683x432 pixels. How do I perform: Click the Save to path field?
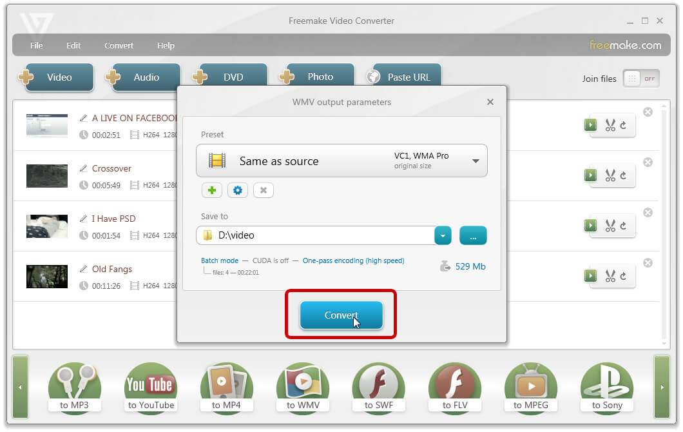pyautogui.click(x=316, y=235)
